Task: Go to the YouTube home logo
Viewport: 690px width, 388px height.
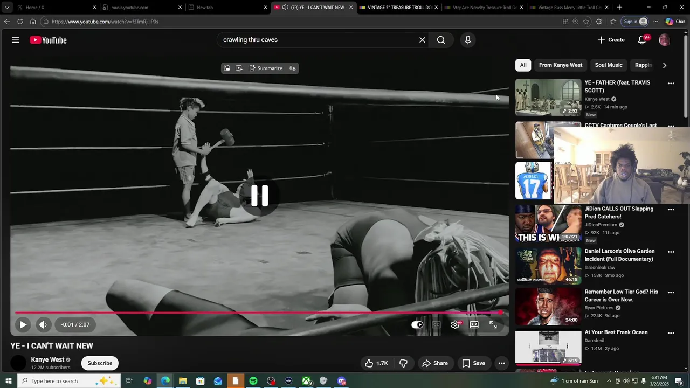Action: (x=48, y=40)
